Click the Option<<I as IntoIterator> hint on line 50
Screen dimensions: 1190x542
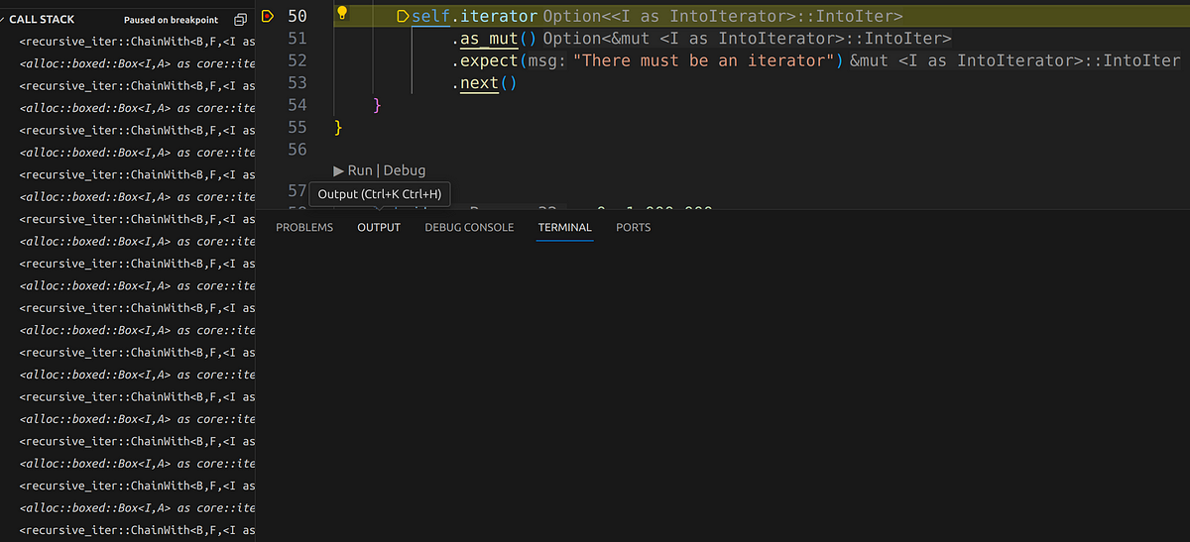coord(723,17)
